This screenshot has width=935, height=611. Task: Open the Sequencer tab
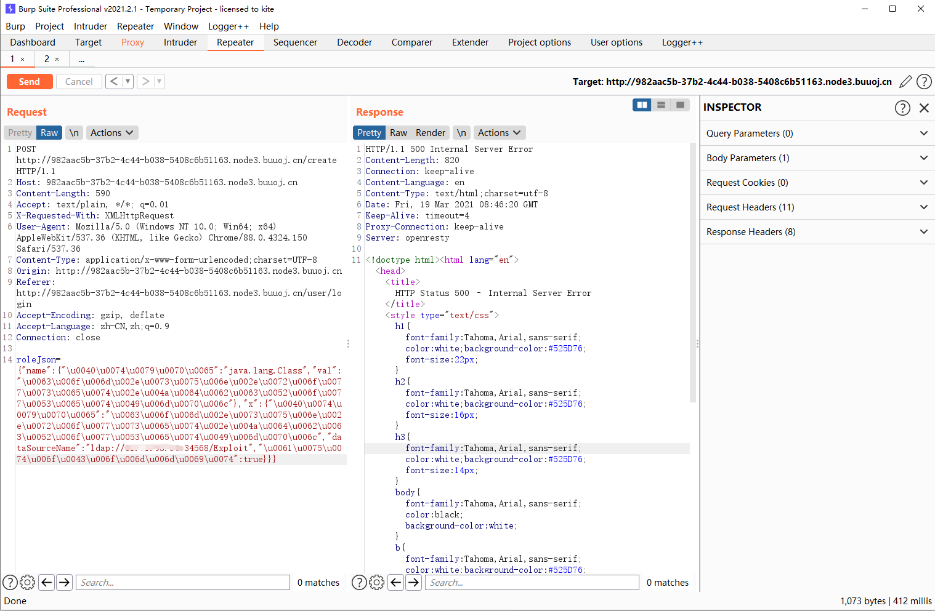(295, 42)
